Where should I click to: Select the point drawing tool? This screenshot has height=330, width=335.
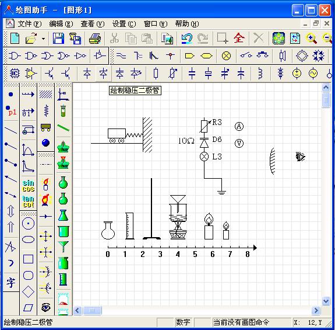coord(10,94)
